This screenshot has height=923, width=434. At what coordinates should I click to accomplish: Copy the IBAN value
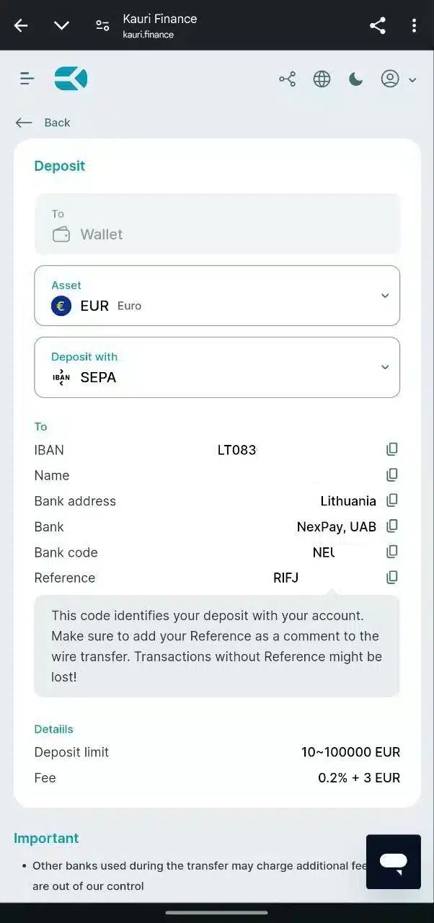(392, 449)
